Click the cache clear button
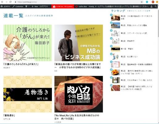This screenshot has width=159, height=124. pos(81,7)
